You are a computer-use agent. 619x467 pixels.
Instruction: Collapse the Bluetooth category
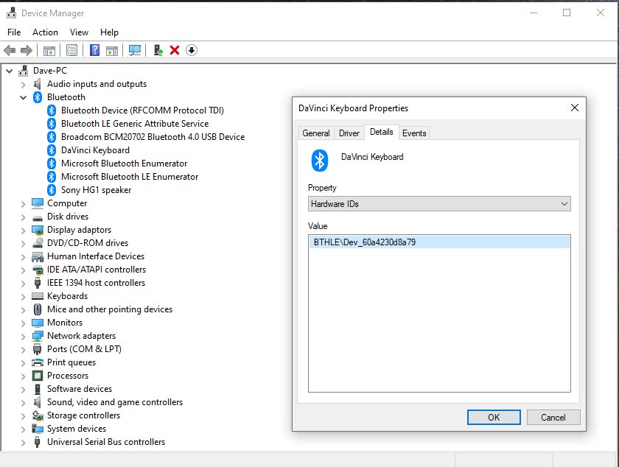(23, 97)
